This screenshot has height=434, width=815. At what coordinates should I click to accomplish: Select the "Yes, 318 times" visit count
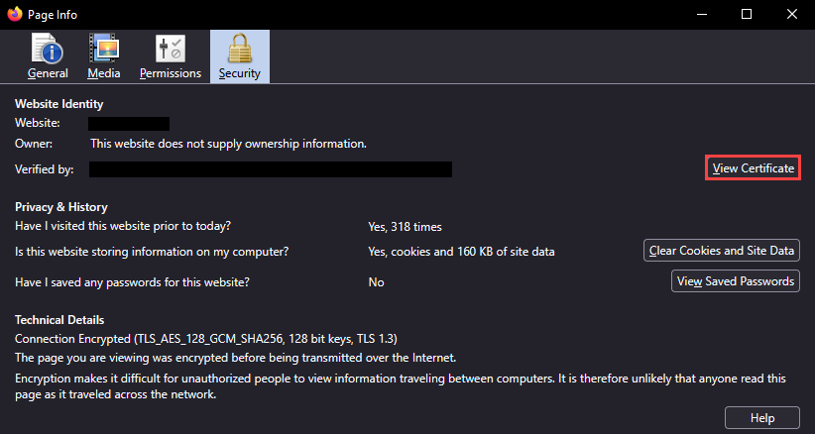405,227
